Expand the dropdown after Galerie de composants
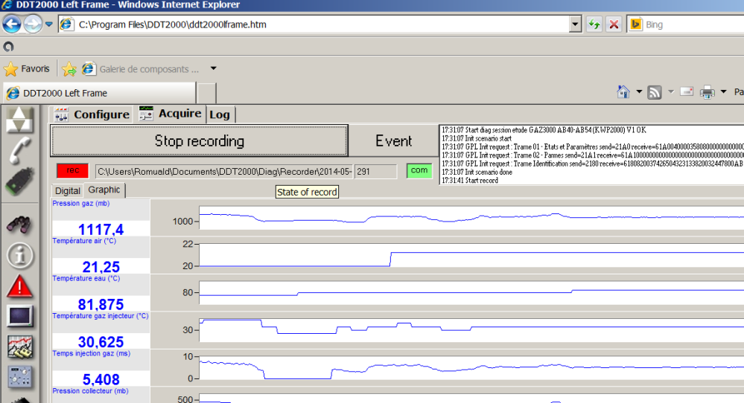This screenshot has width=744, height=403. [x=214, y=69]
